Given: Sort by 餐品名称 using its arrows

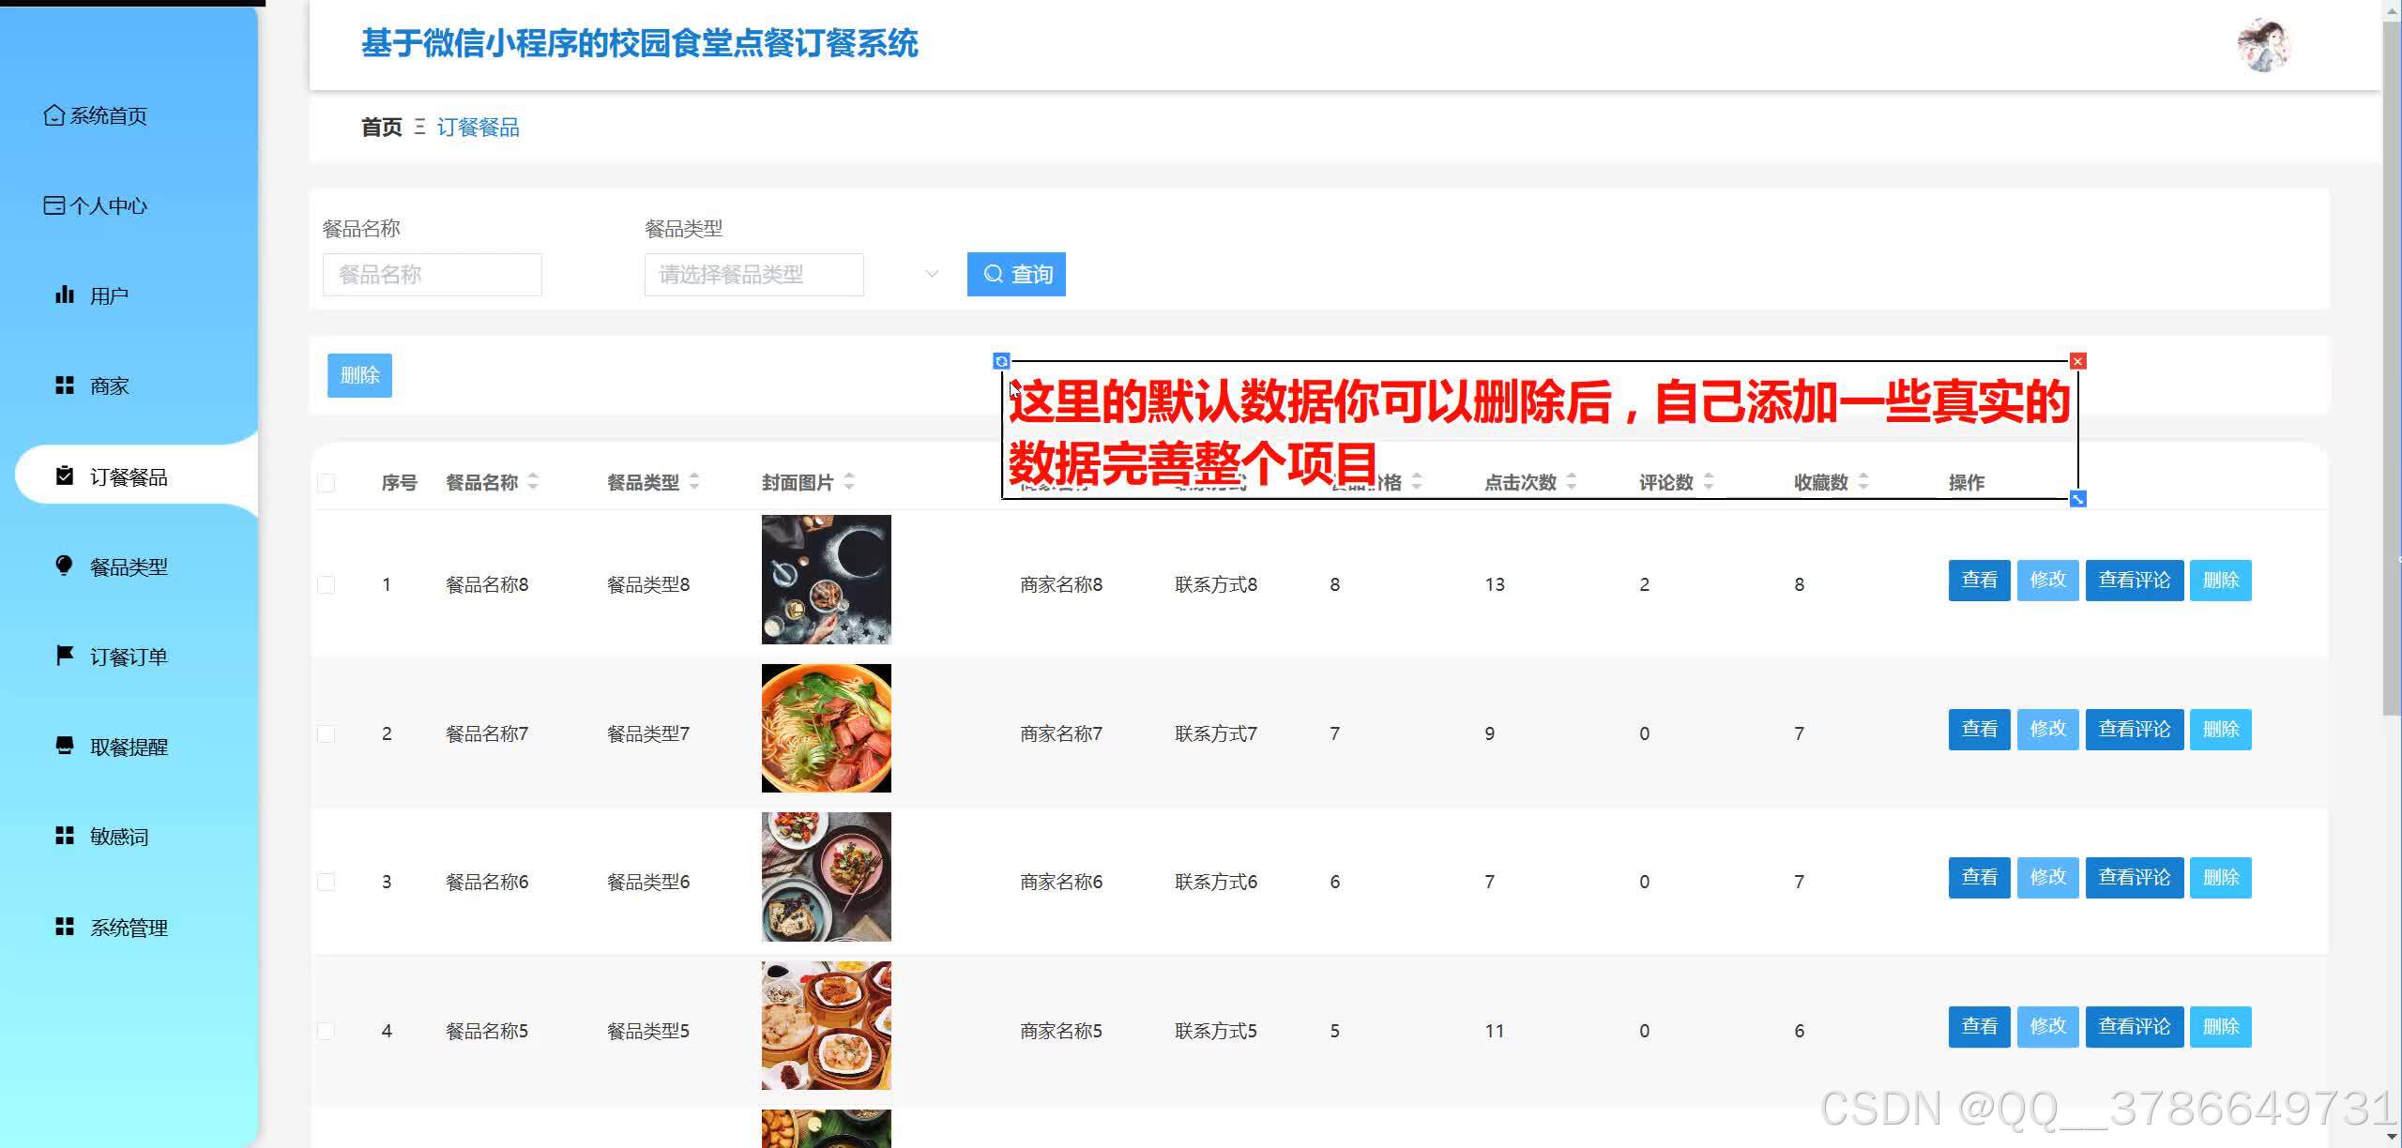Looking at the screenshot, I should pyautogui.click(x=533, y=482).
